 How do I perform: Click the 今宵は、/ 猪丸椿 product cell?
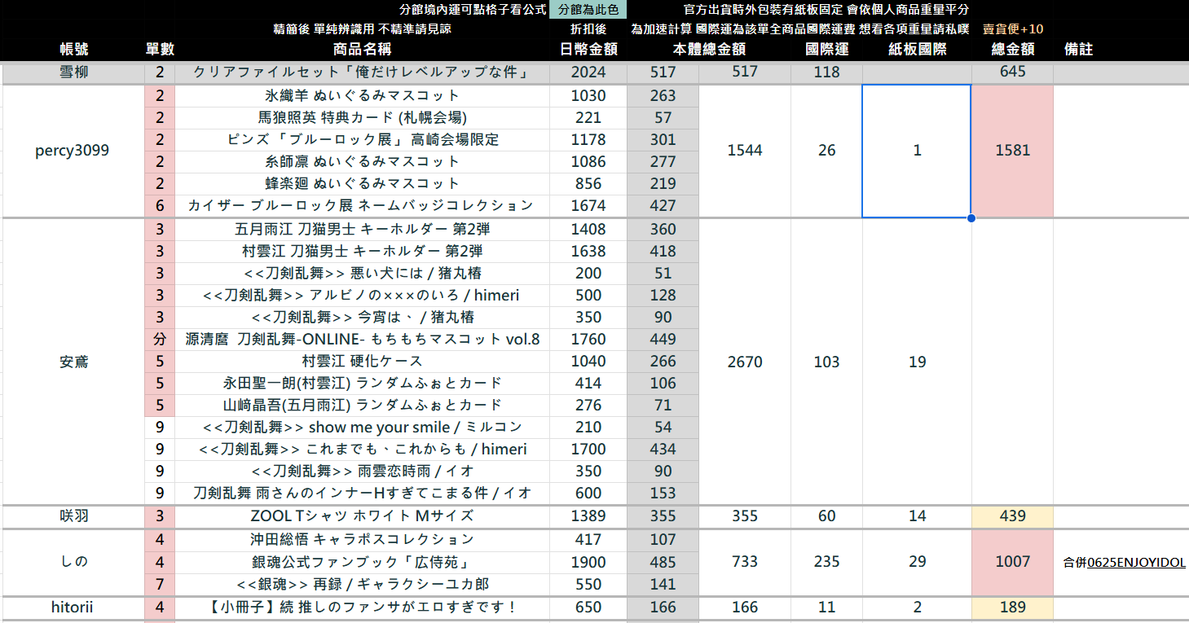[362, 317]
